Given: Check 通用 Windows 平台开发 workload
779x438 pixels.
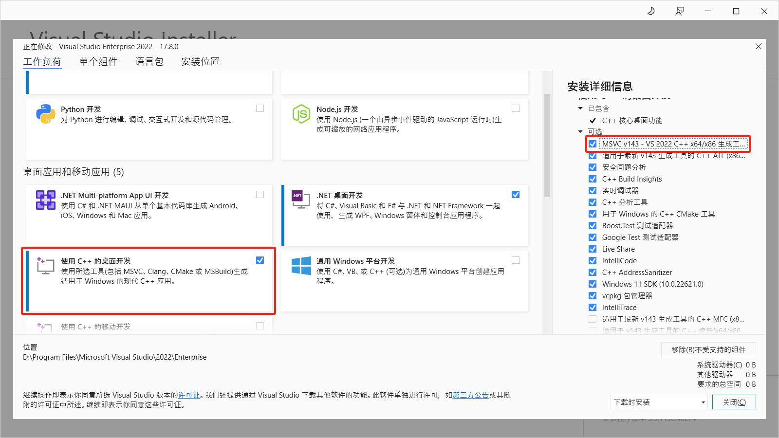Looking at the screenshot, I should 516,260.
